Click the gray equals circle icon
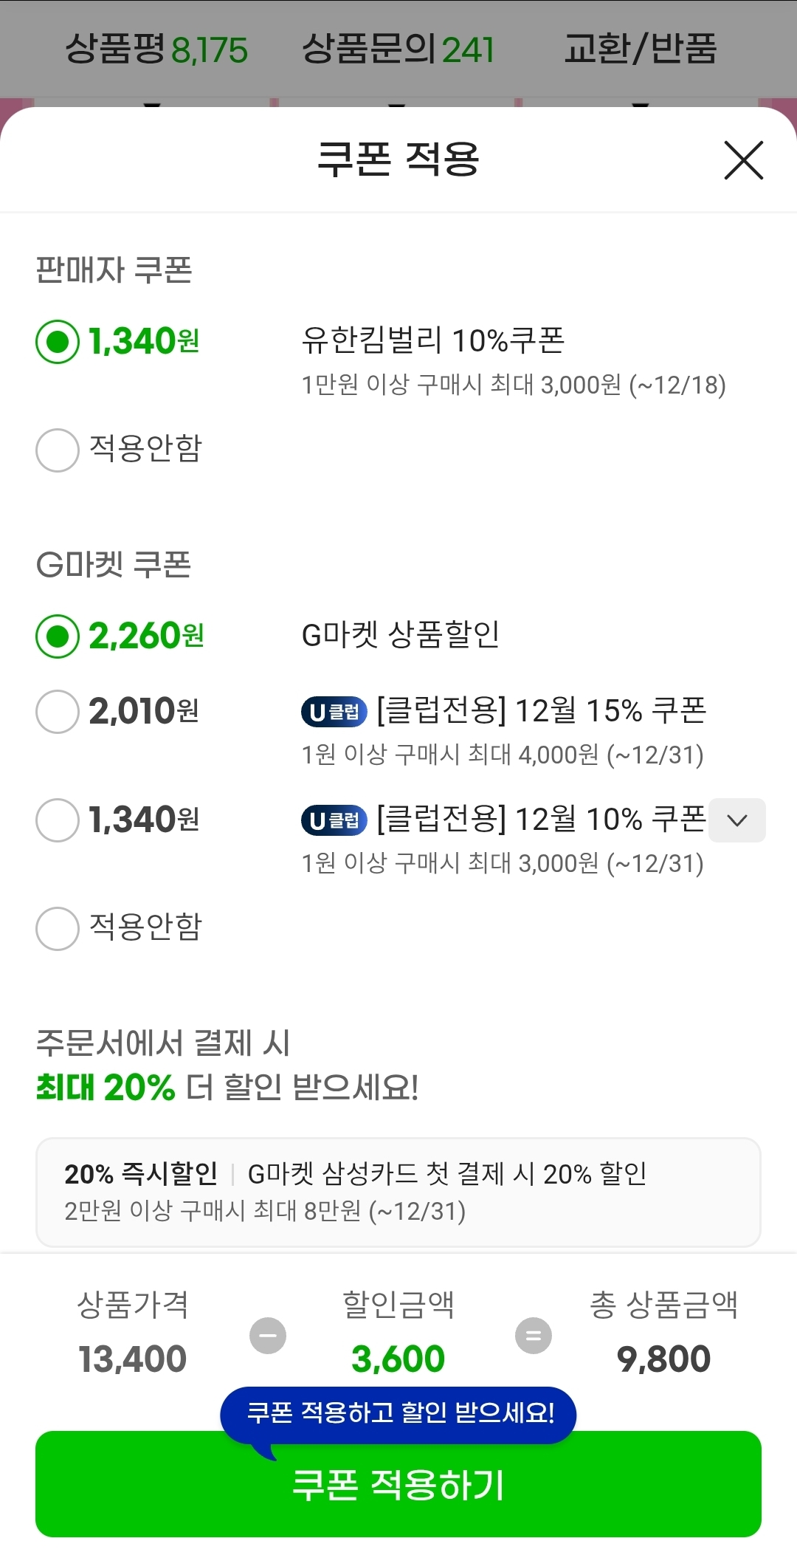The image size is (797, 1555). 533,1335
